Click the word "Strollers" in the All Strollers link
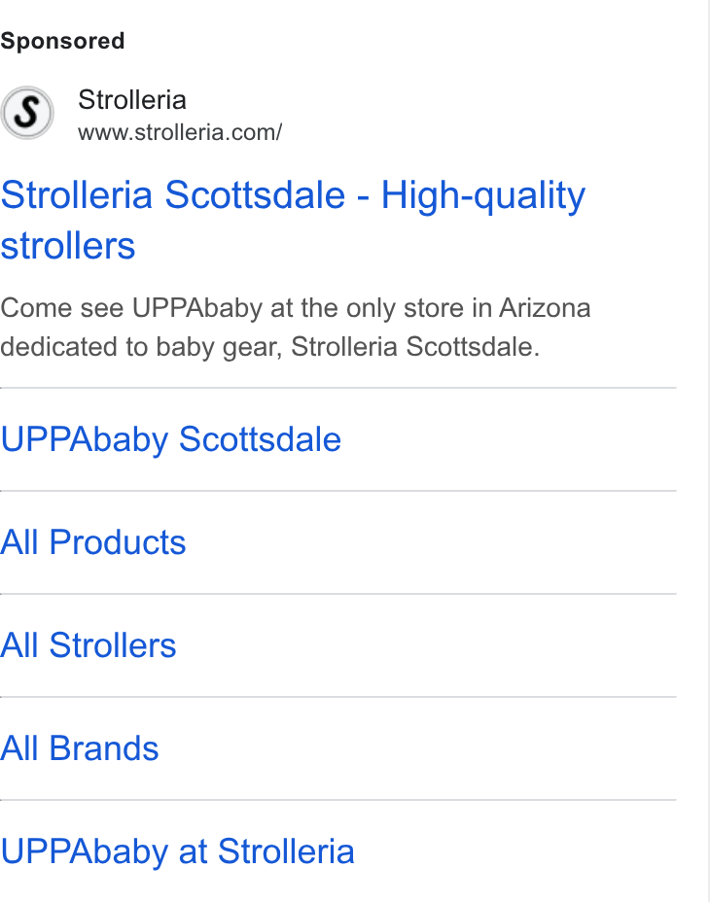Image resolution: width=710 pixels, height=902 pixels. coord(113,644)
